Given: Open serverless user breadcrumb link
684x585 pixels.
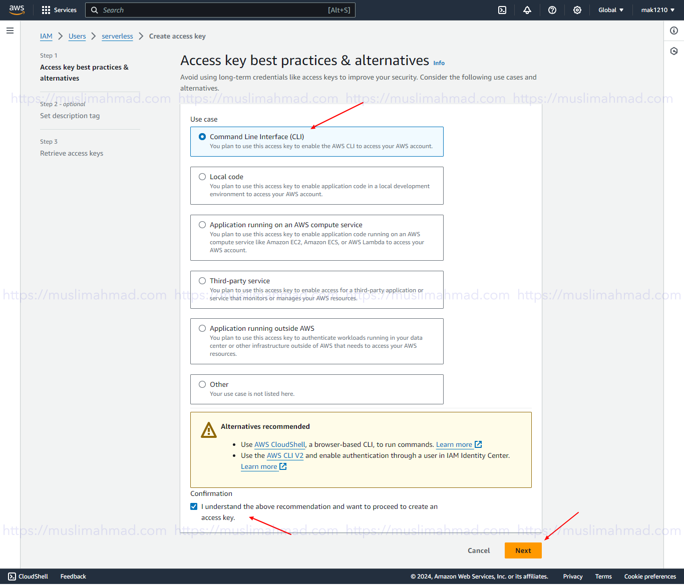Looking at the screenshot, I should [x=117, y=36].
